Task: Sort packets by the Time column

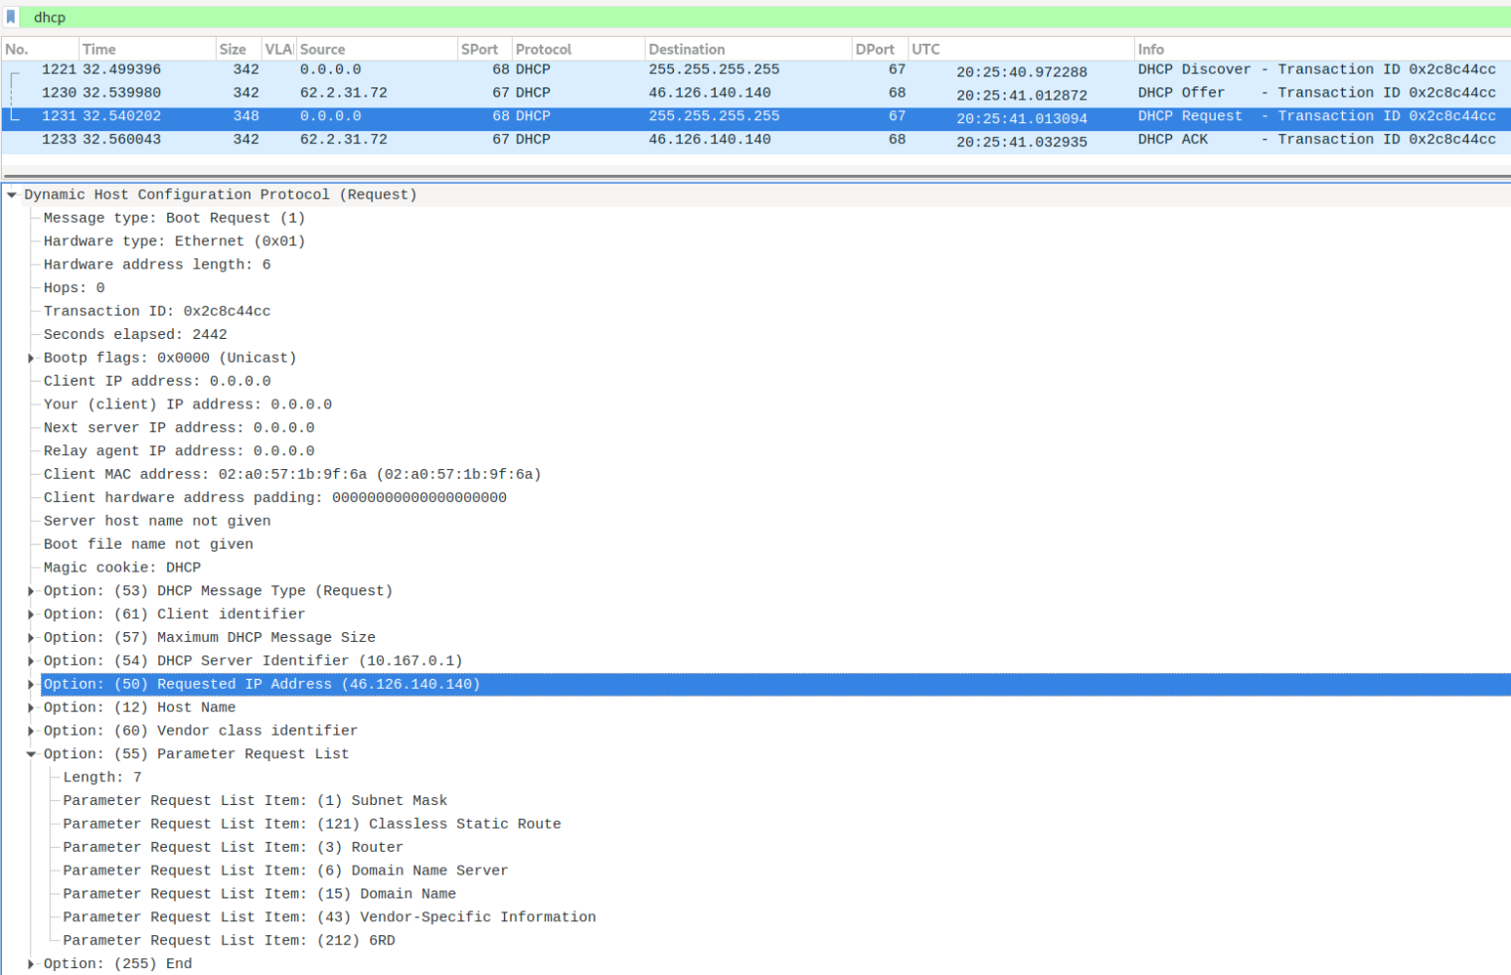Action: (99, 49)
